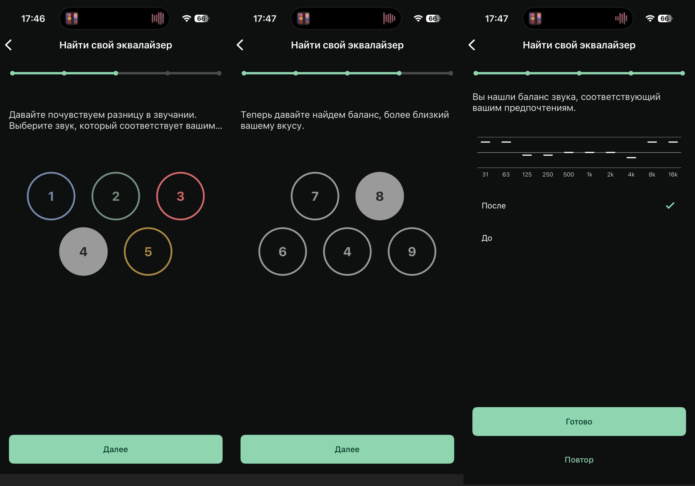Tap last step dot on left progress bar
Image resolution: width=695 pixels, height=486 pixels.
click(x=219, y=73)
